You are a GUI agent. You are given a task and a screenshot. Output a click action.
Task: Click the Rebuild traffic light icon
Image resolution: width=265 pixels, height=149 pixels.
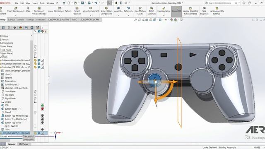click(x=116, y=3)
